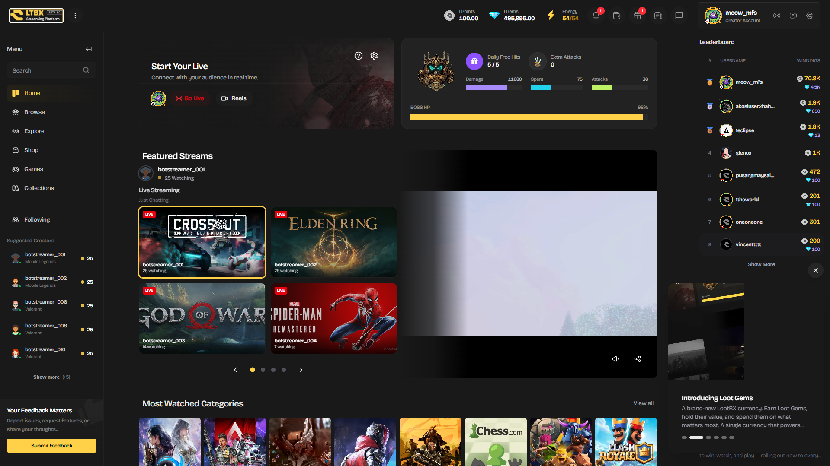830x466 pixels.
Task: Select suggested creator botstreamer_010
Action: [x=51, y=353]
